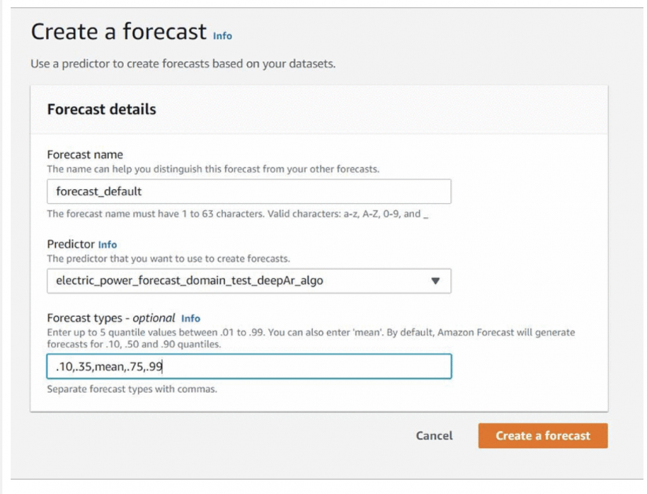Screen dimensions: 647x494
Task: Click the Forecast details section header
Action: (103, 109)
